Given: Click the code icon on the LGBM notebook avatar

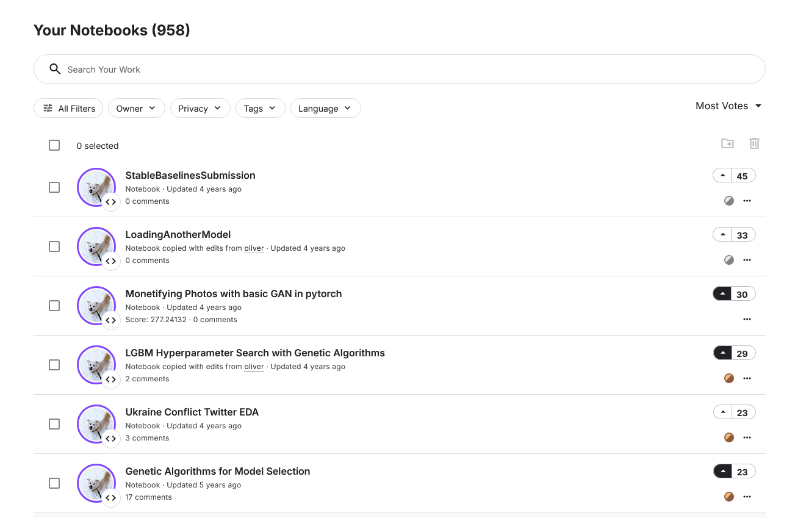Looking at the screenshot, I should [111, 379].
